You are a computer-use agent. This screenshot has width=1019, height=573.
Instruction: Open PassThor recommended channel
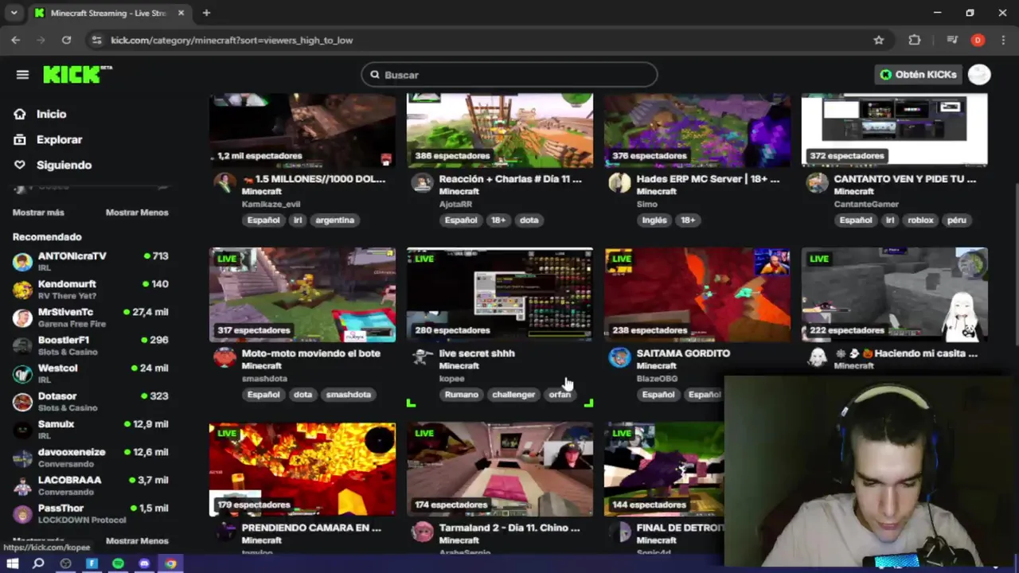click(x=91, y=513)
